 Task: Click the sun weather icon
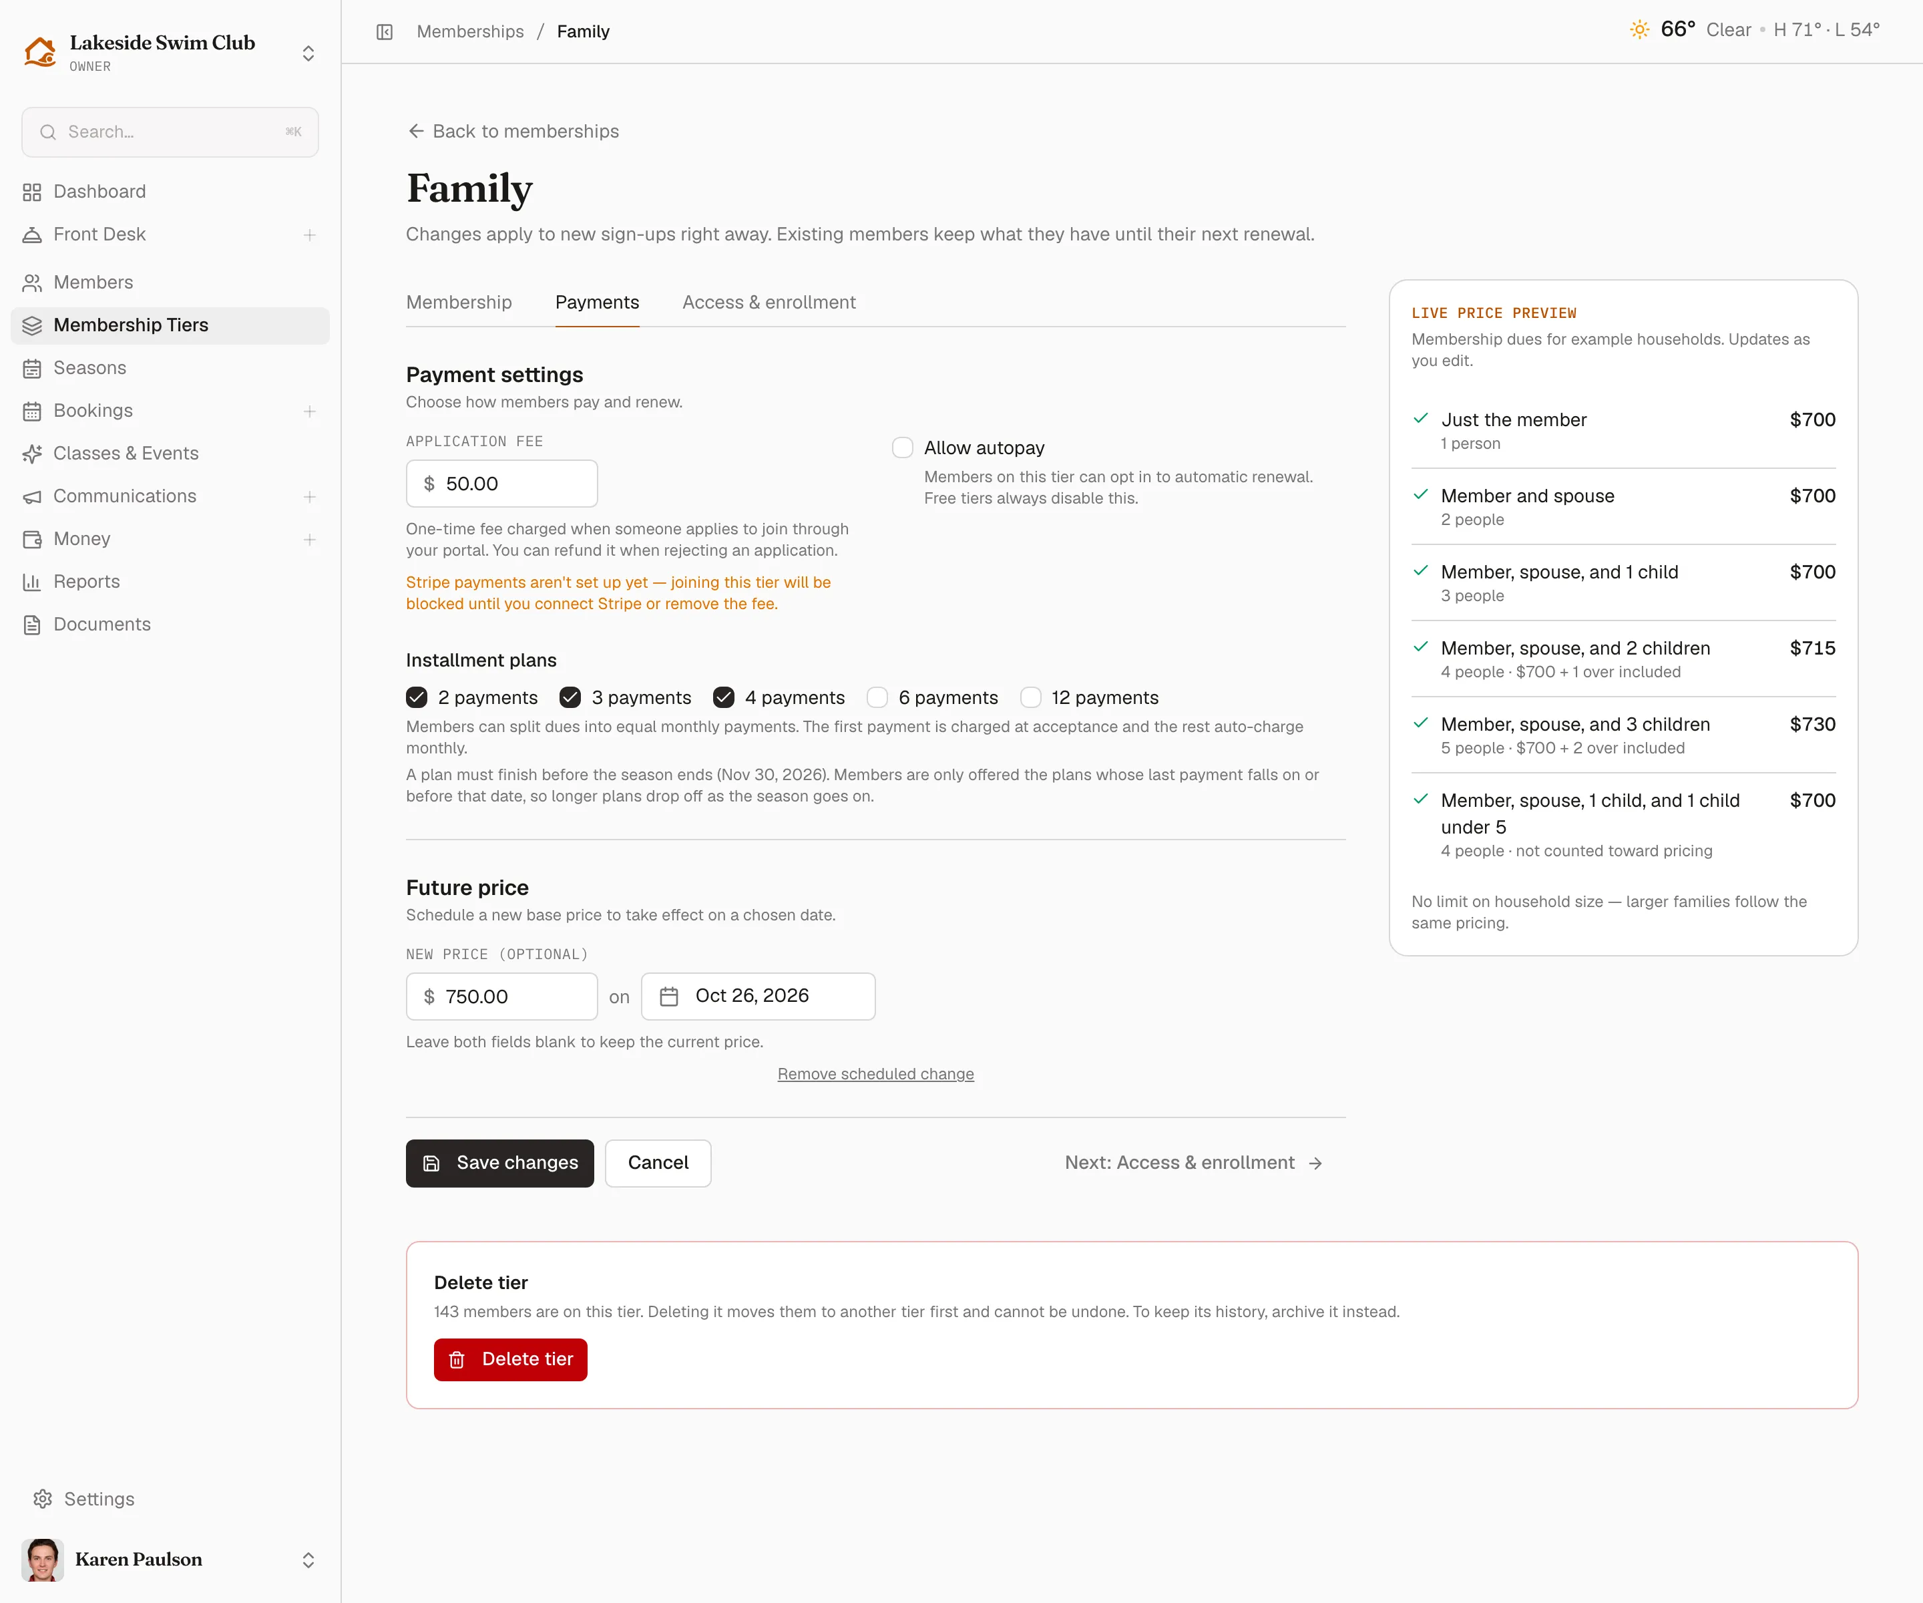tap(1639, 30)
